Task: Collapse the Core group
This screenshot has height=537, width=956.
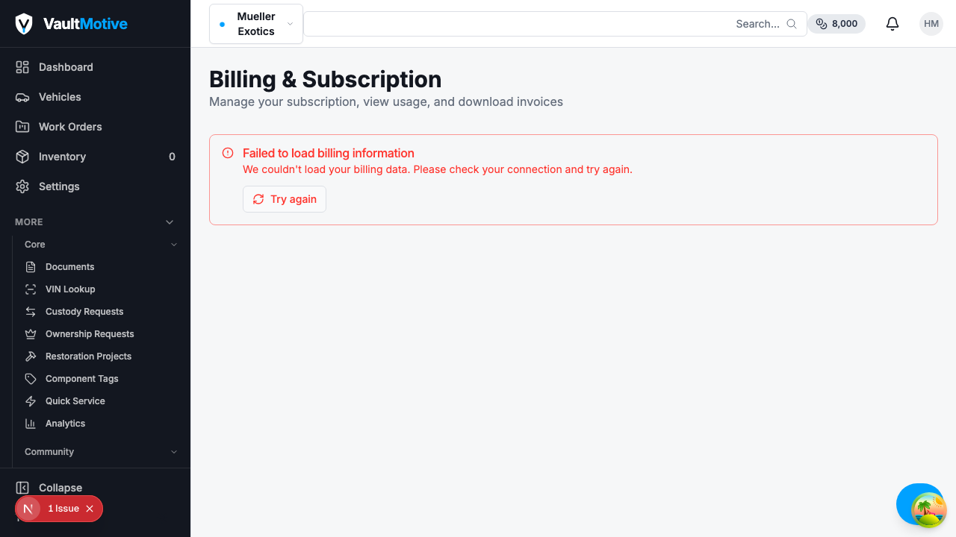Action: click(174, 245)
